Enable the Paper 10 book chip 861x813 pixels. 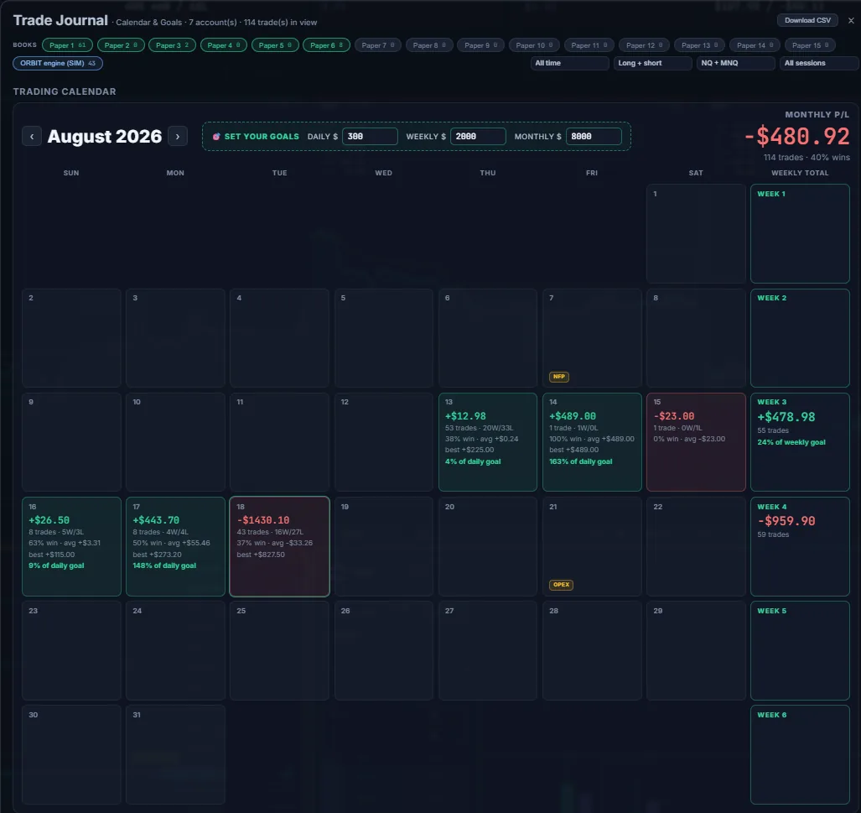point(534,45)
